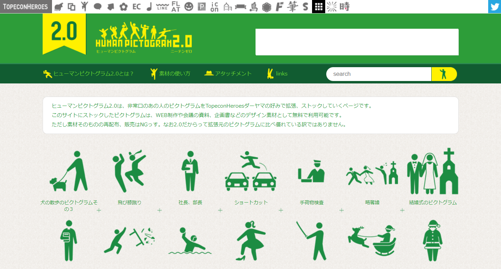Click the rhino silhouette icon in top bar
The image size is (501, 269).
click(x=59, y=7)
